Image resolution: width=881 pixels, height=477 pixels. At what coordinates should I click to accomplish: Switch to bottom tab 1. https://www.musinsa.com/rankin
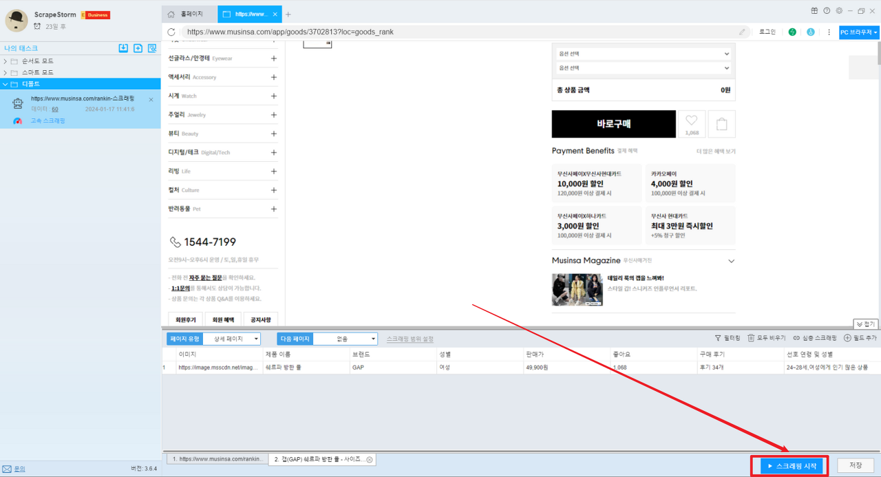click(x=216, y=459)
